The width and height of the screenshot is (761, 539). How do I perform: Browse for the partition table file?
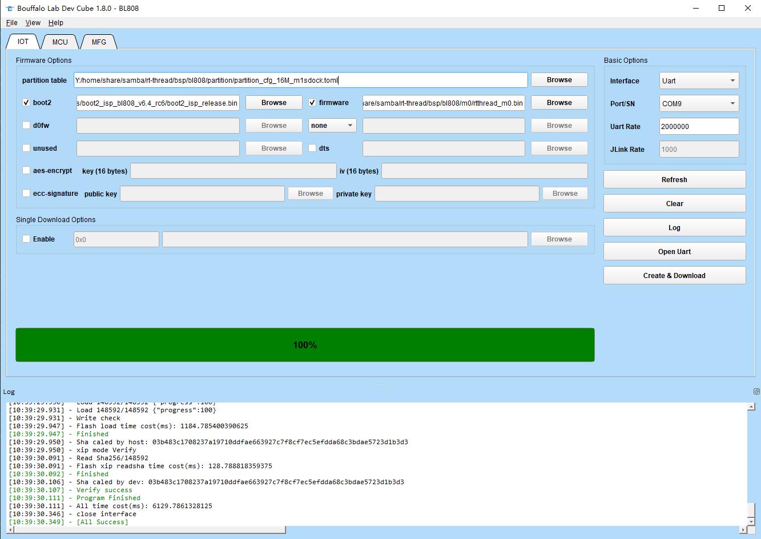click(559, 80)
